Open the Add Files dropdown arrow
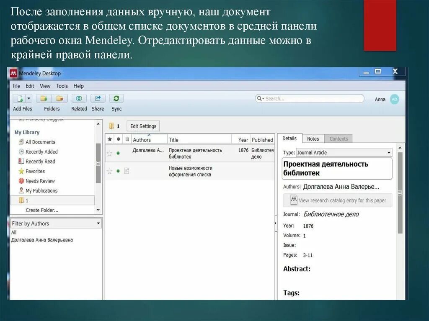Viewport: 429px width, 321px height. coord(29,98)
